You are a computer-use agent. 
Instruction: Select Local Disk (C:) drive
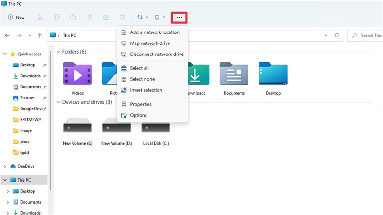[x=156, y=131]
